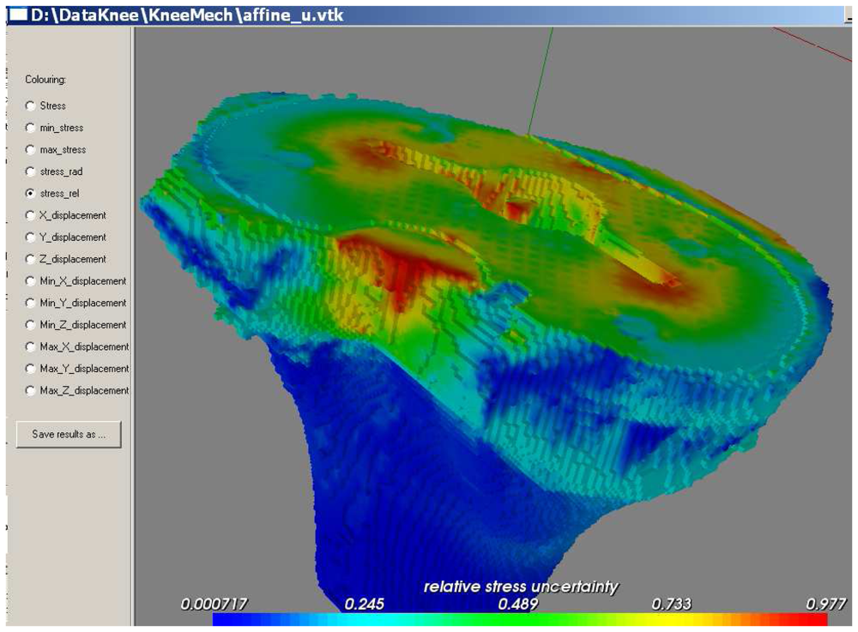
Task: Choose Min_Y_displacement colouring
Action: click(x=32, y=303)
